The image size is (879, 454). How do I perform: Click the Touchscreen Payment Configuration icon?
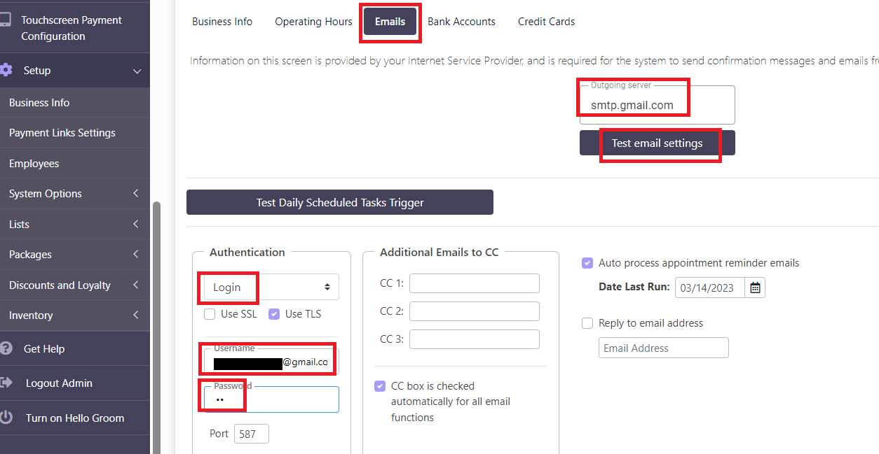coord(5,20)
